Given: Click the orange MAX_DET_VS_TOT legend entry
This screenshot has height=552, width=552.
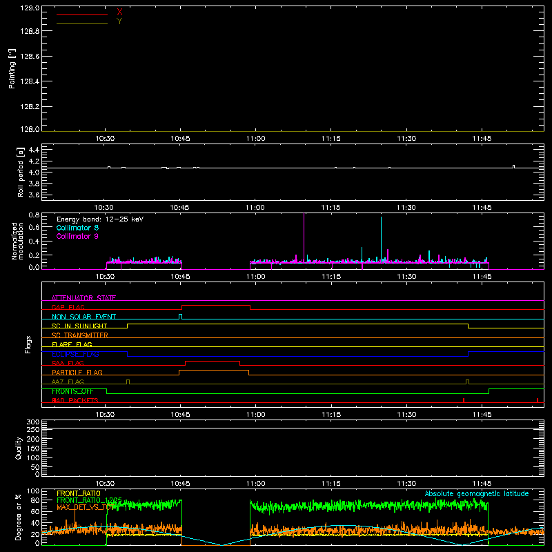Looking at the screenshot, I should point(86,507).
